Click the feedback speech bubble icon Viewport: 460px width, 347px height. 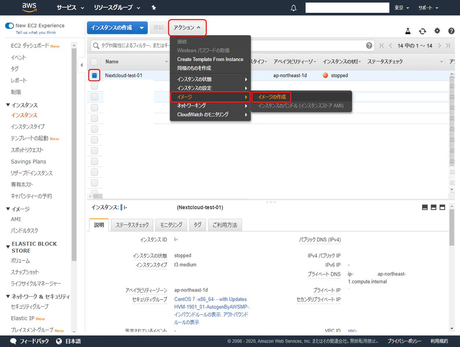click(x=13, y=341)
